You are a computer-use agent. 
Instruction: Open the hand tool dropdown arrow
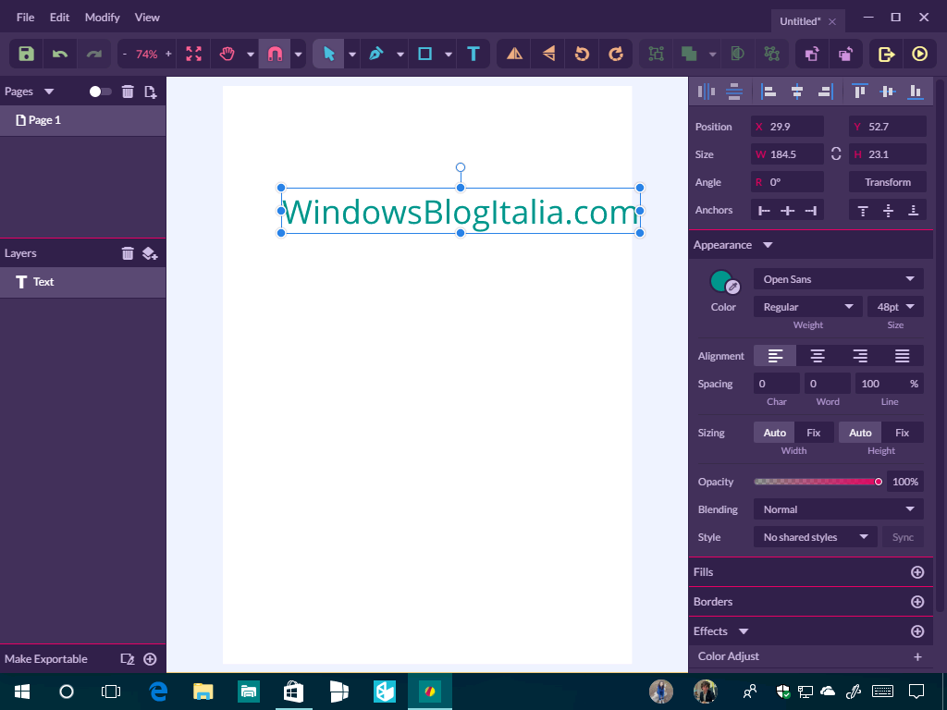pyautogui.click(x=251, y=55)
